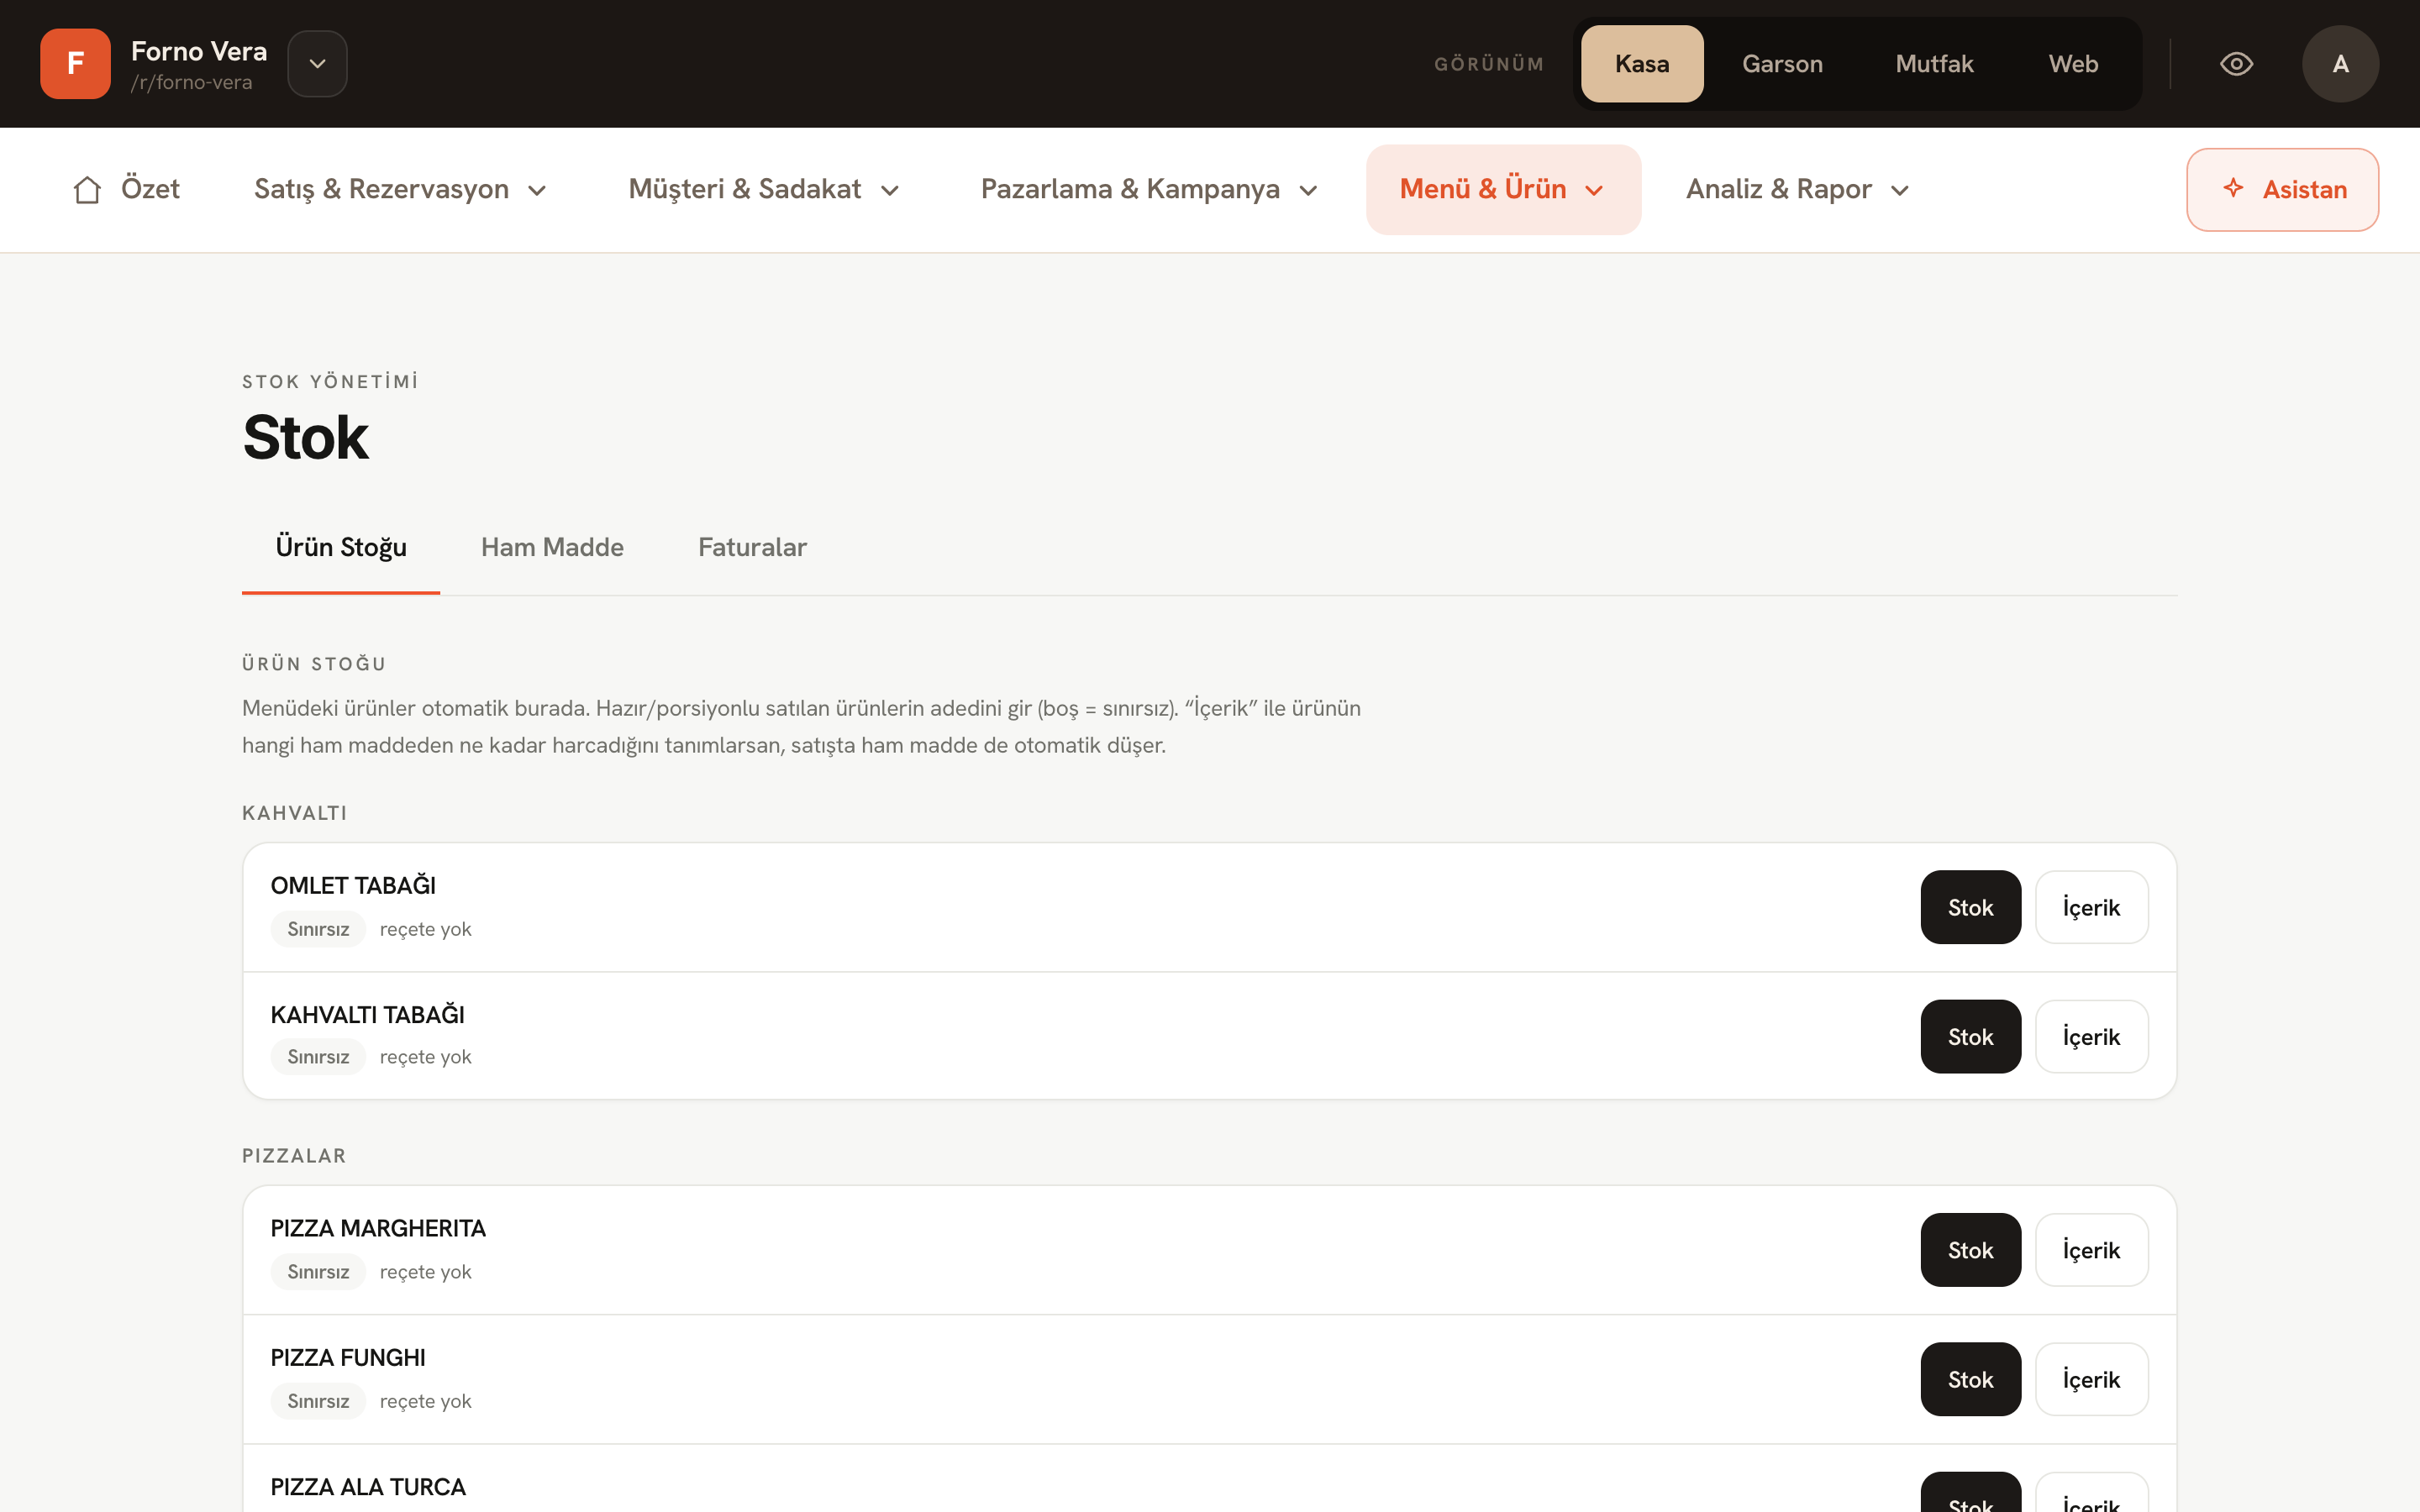Image resolution: width=2420 pixels, height=1512 pixels.
Task: Click Sınırsız badge under OMLET TABAĞI
Action: coord(318,929)
